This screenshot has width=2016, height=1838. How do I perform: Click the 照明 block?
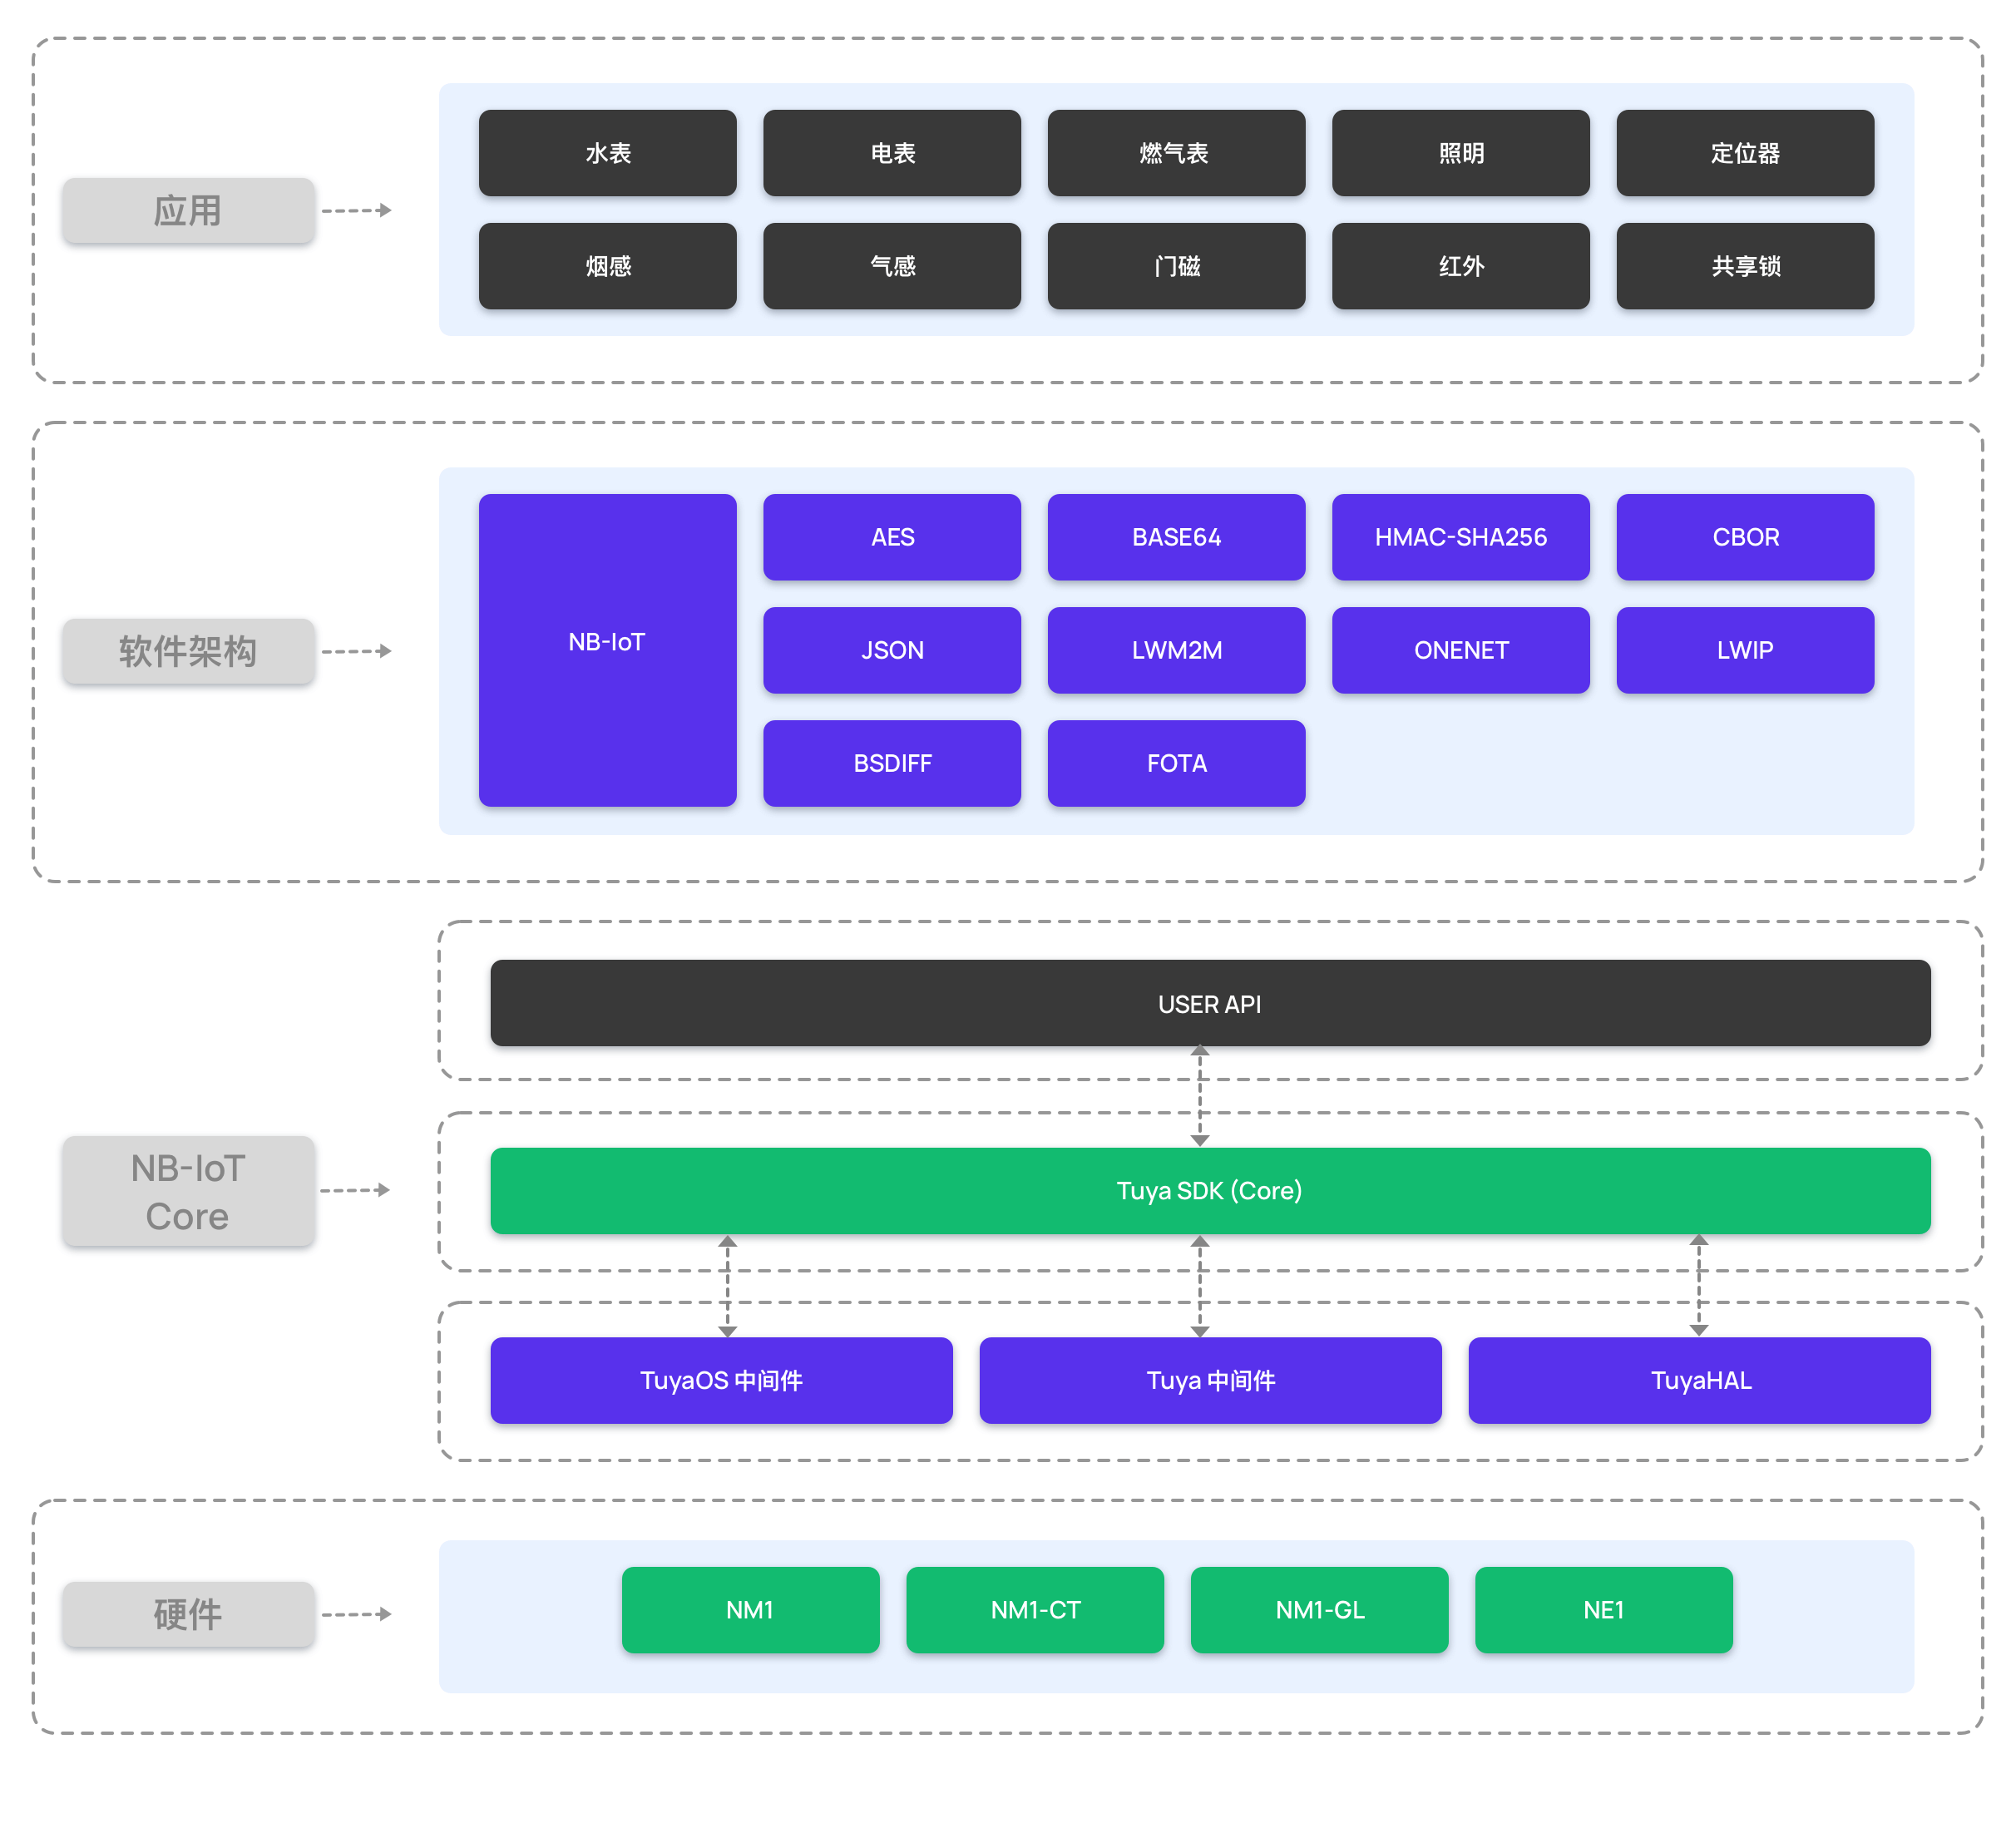(1461, 153)
